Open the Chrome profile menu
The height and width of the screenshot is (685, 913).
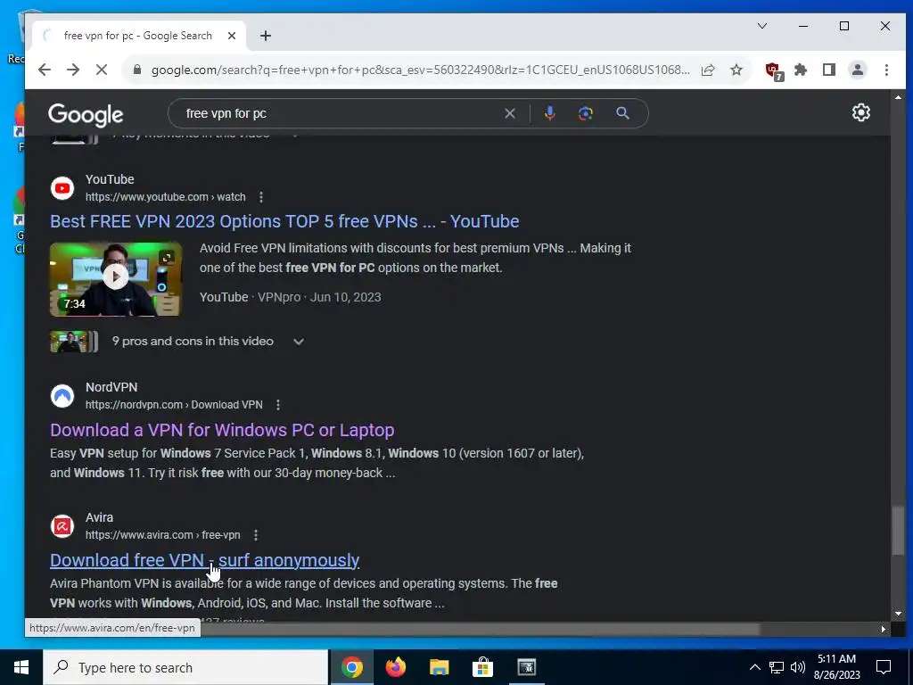click(857, 70)
